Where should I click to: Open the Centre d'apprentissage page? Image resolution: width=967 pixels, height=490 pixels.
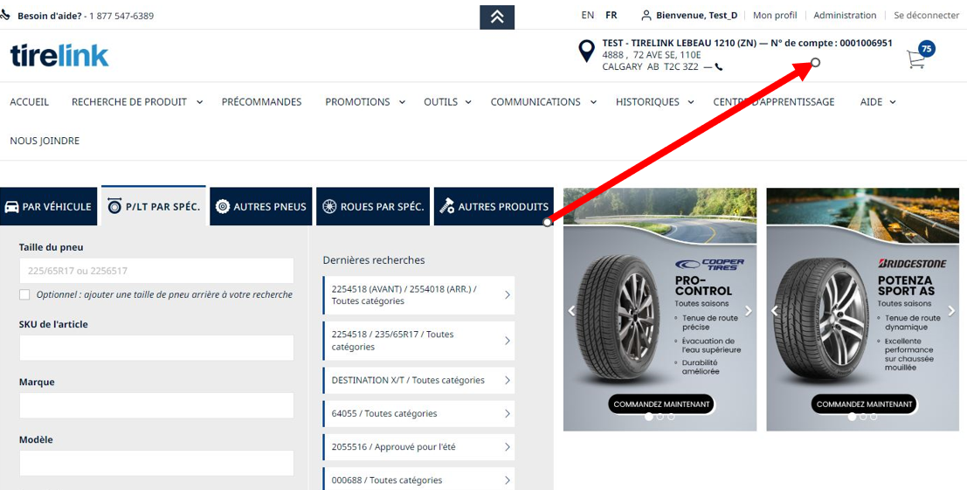(773, 101)
